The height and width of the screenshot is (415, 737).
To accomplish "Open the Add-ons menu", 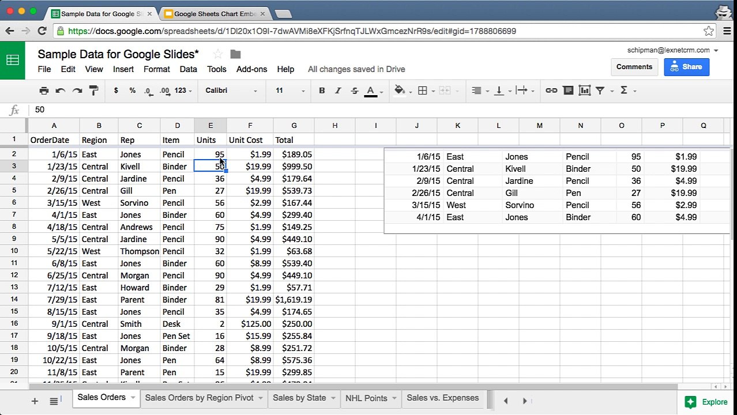I will coord(252,69).
